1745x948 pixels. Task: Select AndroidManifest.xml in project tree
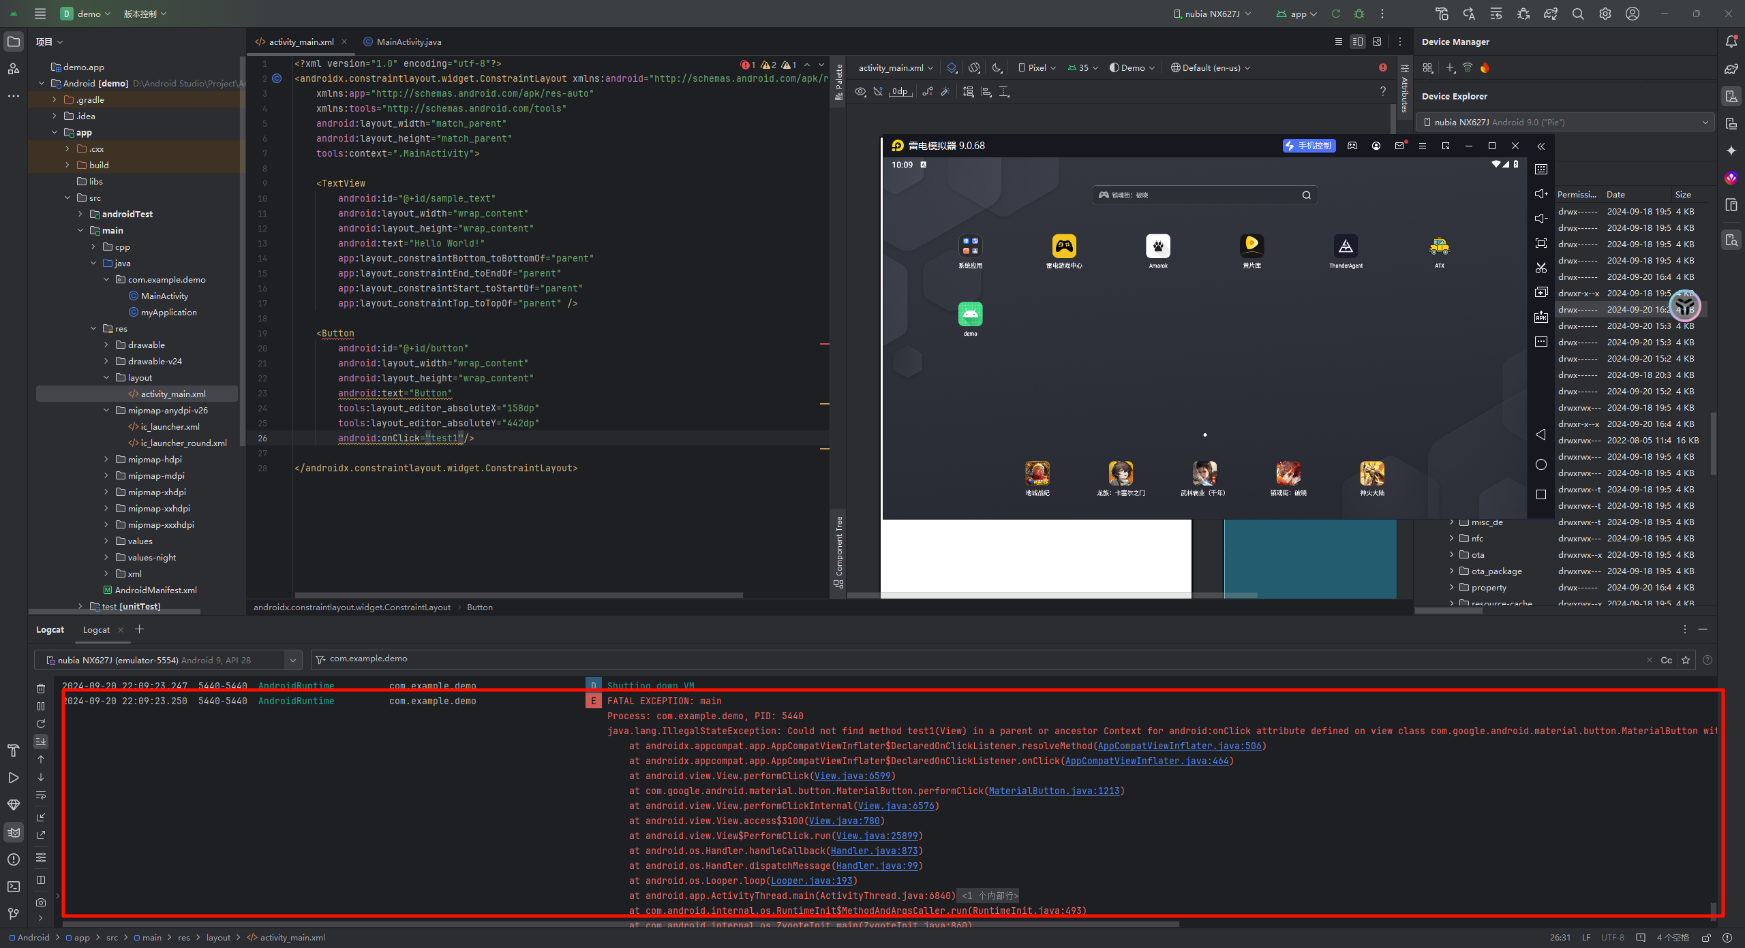pos(155,590)
